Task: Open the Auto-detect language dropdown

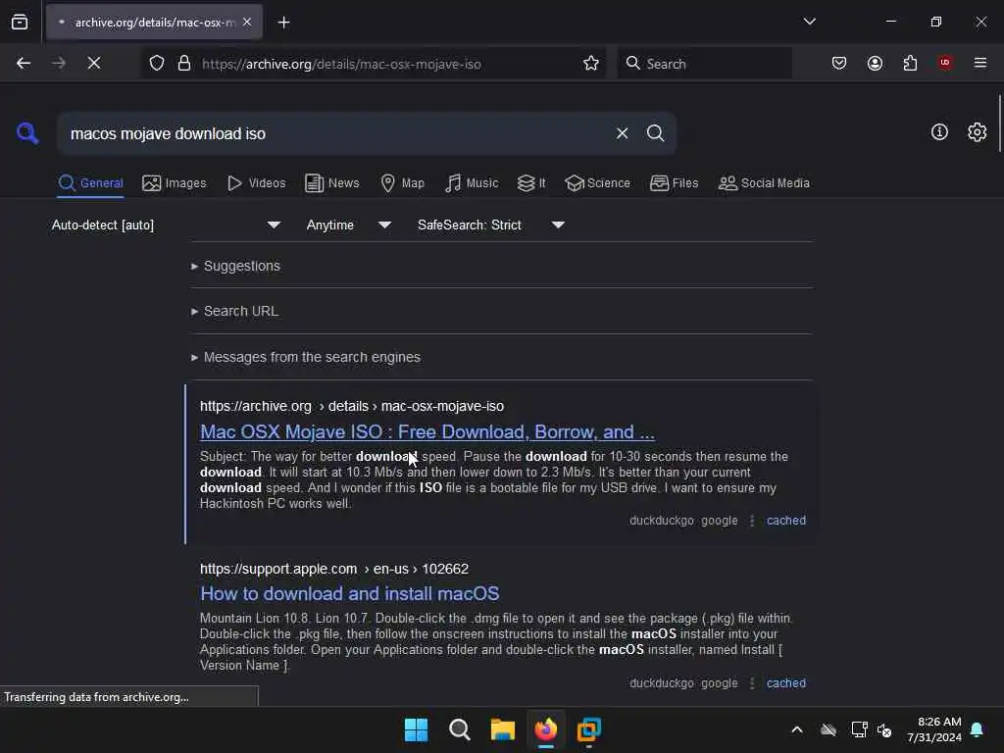Action: [167, 225]
